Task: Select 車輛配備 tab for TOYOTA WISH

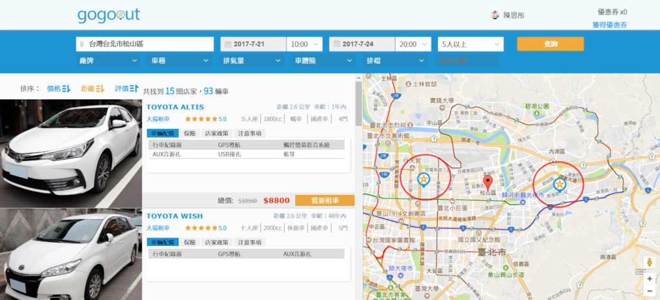Action: [163, 243]
